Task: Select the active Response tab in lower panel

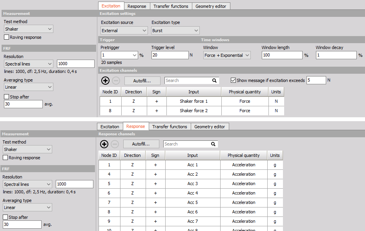Action: click(x=136, y=126)
